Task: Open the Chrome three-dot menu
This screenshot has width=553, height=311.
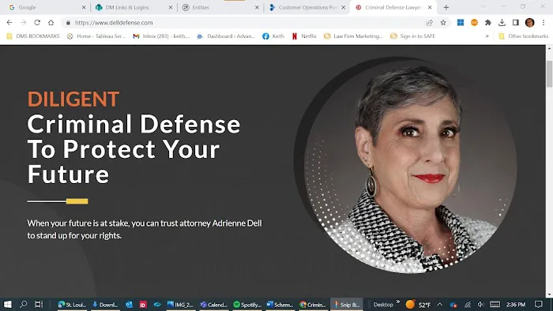Action: [x=544, y=23]
